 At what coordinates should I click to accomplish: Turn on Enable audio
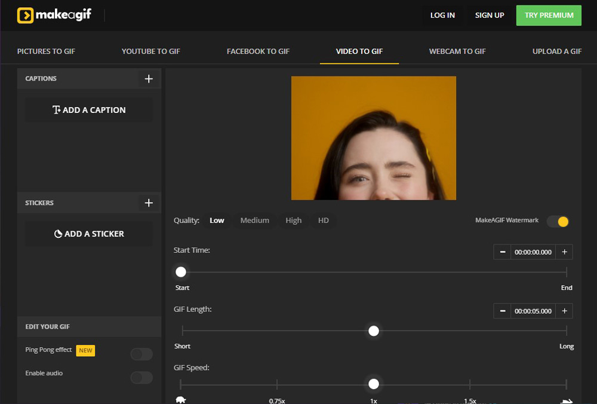pyautogui.click(x=141, y=378)
